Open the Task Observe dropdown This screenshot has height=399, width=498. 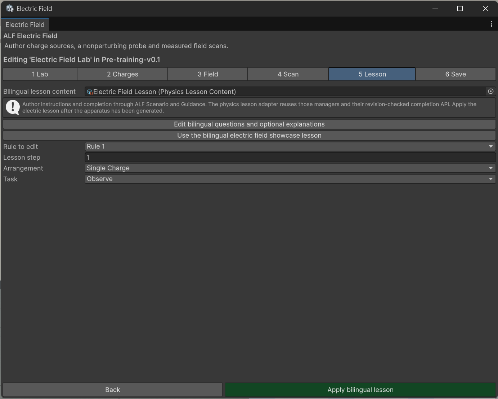[290, 179]
